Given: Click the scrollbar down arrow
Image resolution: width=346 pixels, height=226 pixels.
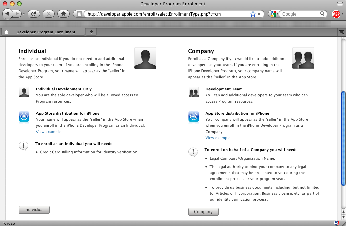Looking at the screenshot, I should point(343,217).
